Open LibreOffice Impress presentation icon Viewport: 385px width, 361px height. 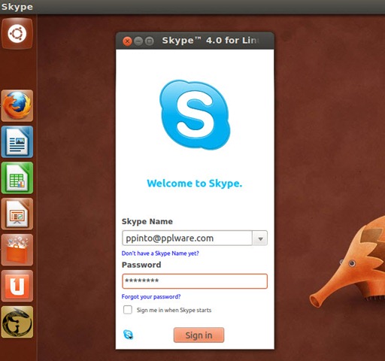[x=17, y=214]
